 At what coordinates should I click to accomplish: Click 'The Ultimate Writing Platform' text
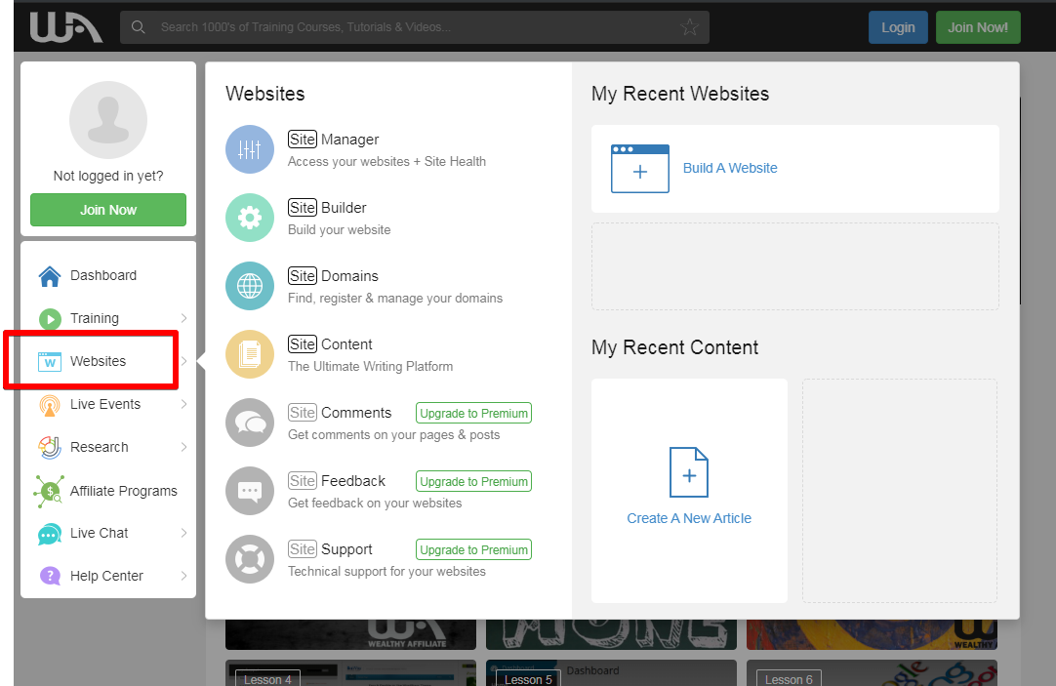pos(371,366)
